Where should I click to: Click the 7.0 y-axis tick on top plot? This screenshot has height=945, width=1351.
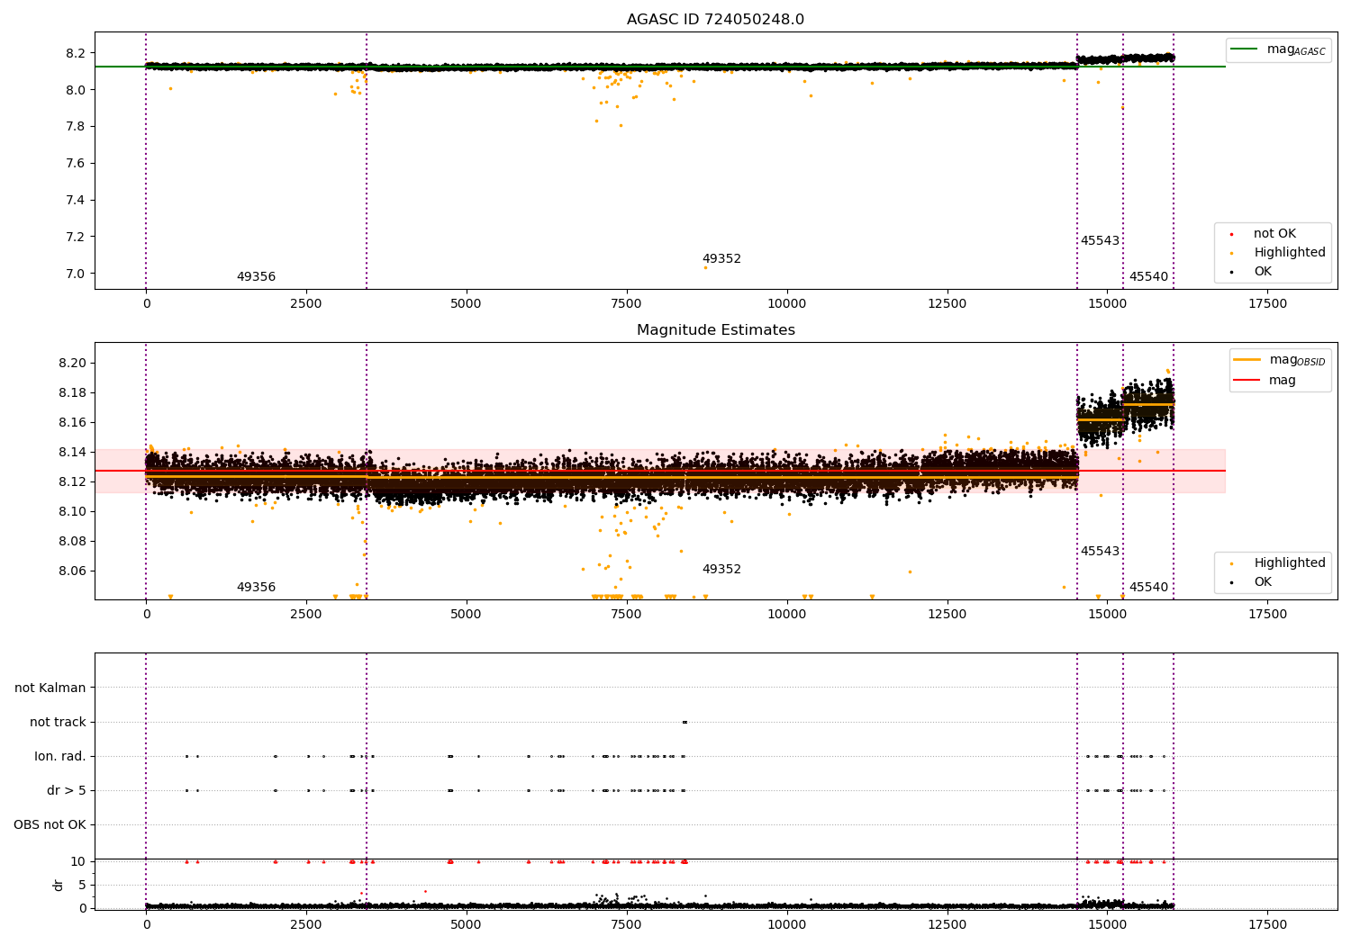pyautogui.click(x=75, y=274)
